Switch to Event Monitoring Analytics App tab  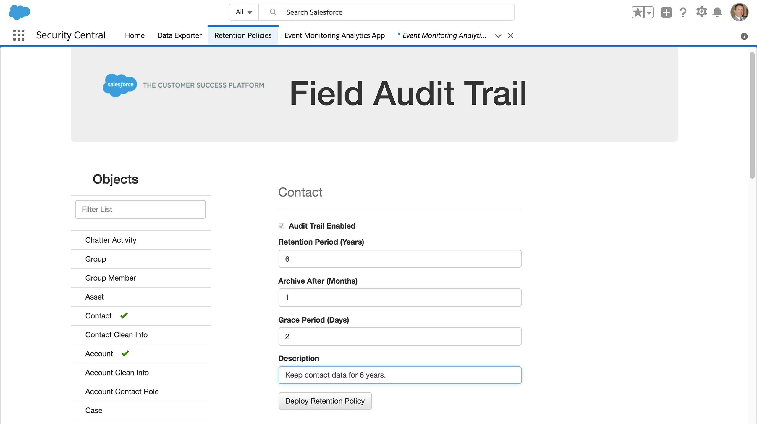tap(335, 35)
